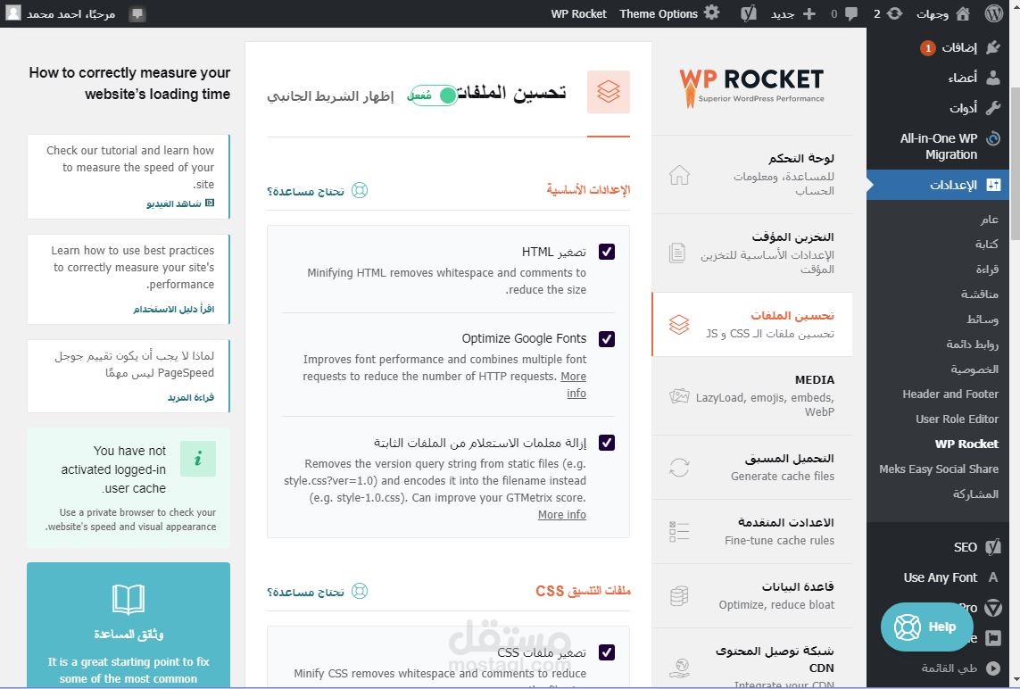Open the لوحة التحكم tab
This screenshot has width=1020, height=689.
752,174
